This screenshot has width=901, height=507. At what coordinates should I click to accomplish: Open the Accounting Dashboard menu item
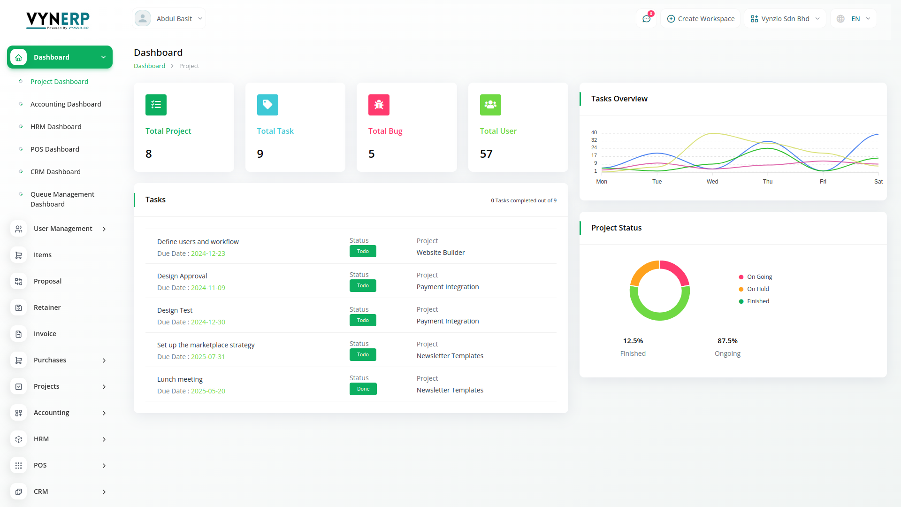(x=66, y=104)
